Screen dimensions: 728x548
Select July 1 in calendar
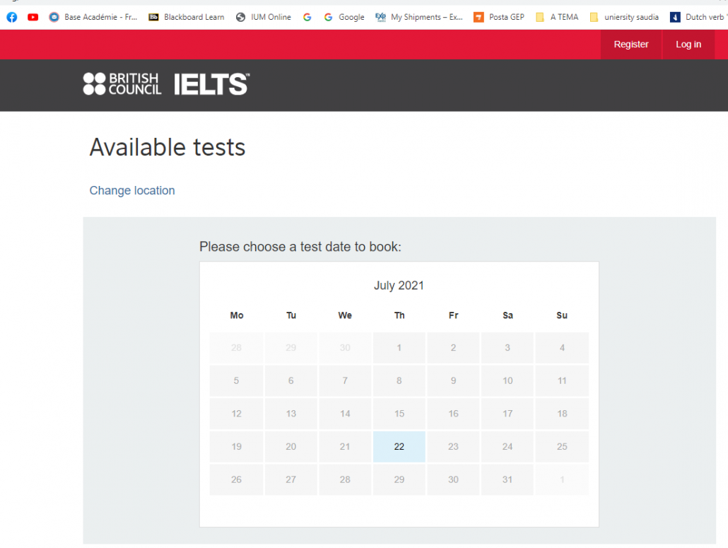point(399,348)
